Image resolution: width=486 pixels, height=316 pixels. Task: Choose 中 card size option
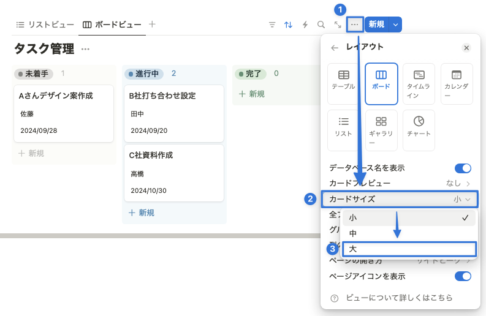[x=409, y=233]
